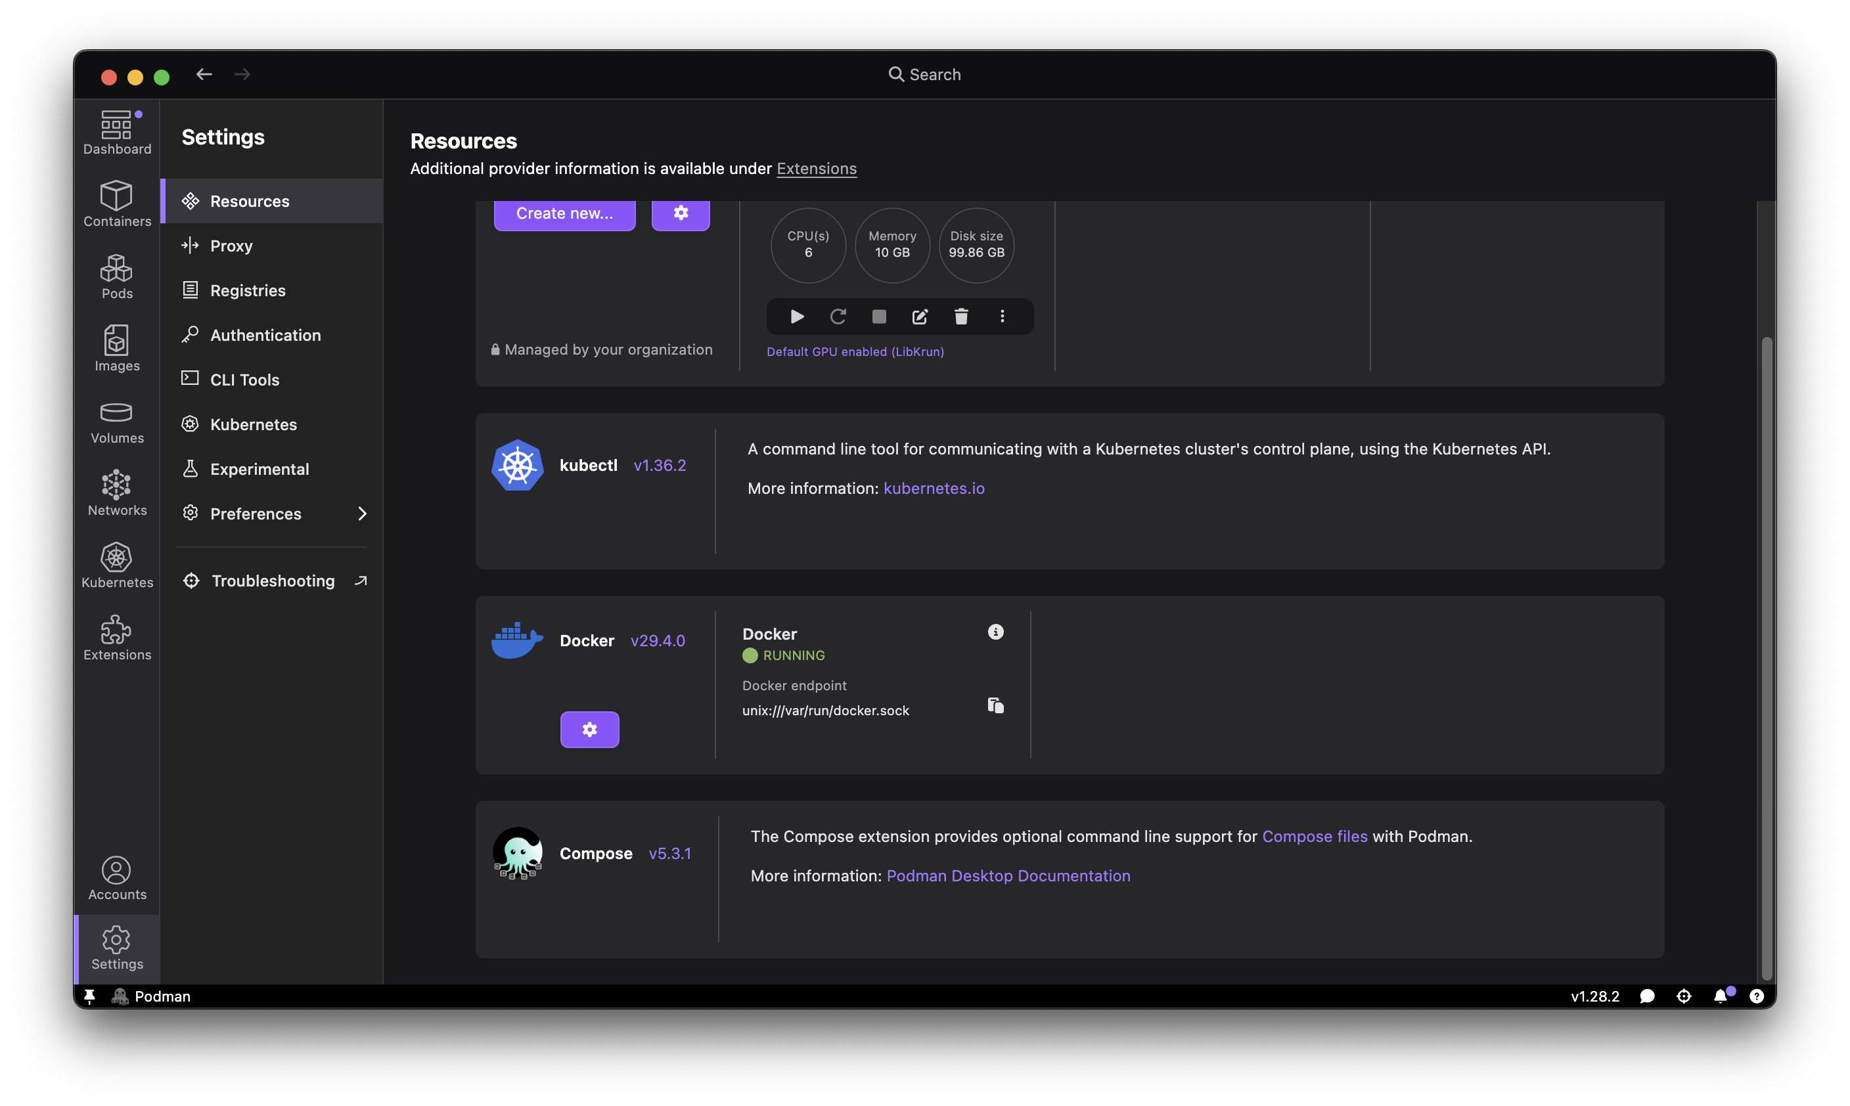Open the Kubernetes navigation icon in left rail
This screenshot has height=1106, width=1850.
click(x=117, y=565)
